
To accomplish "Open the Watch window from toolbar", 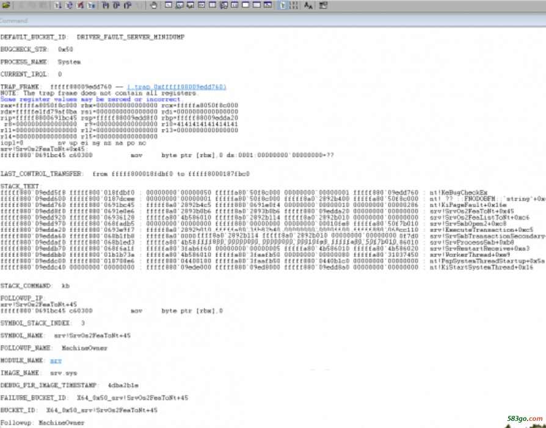I will [x=180, y=5].
